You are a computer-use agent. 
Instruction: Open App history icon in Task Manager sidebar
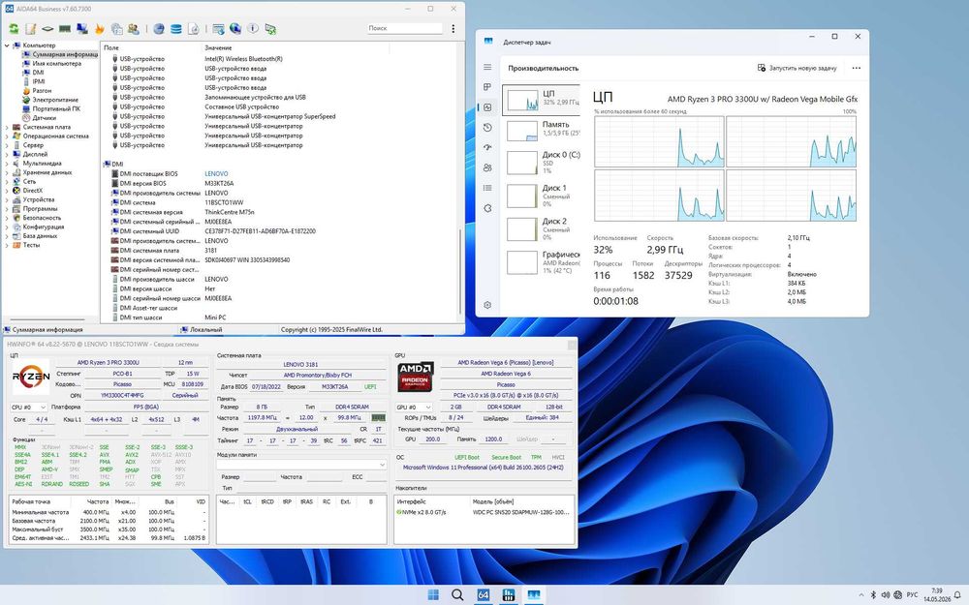point(487,127)
